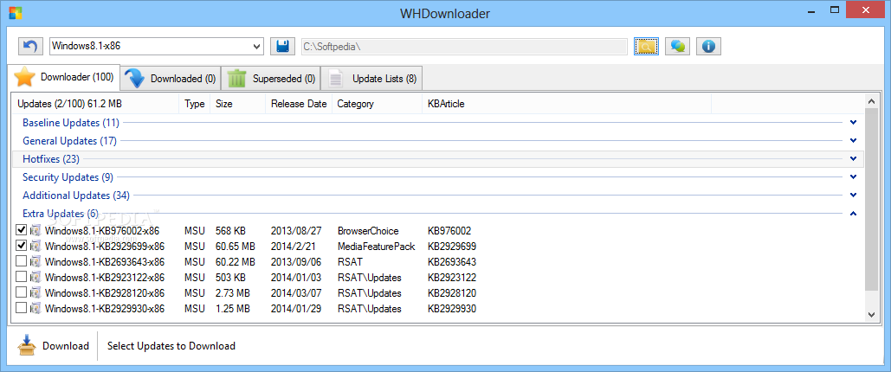891x372 pixels.
Task: Select the Windows8.1-KB976002-x86 row name
Action: 101,231
